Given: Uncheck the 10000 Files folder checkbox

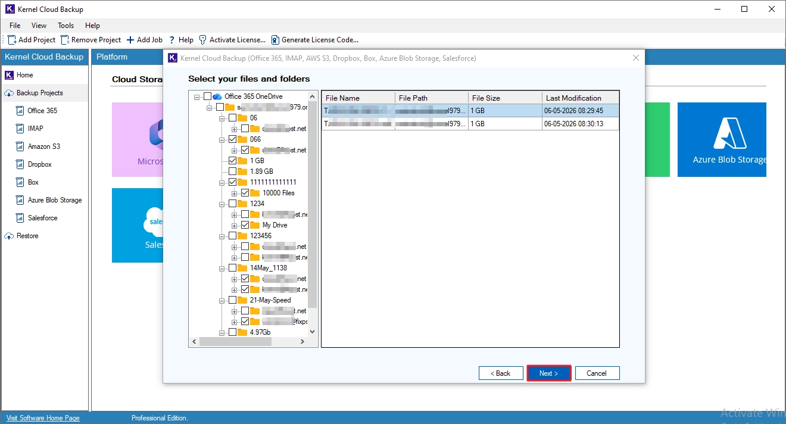Looking at the screenshot, I should click(x=245, y=193).
